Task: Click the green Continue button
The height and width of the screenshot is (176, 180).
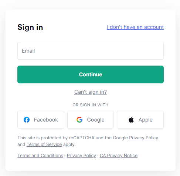Action: pyautogui.click(x=91, y=74)
